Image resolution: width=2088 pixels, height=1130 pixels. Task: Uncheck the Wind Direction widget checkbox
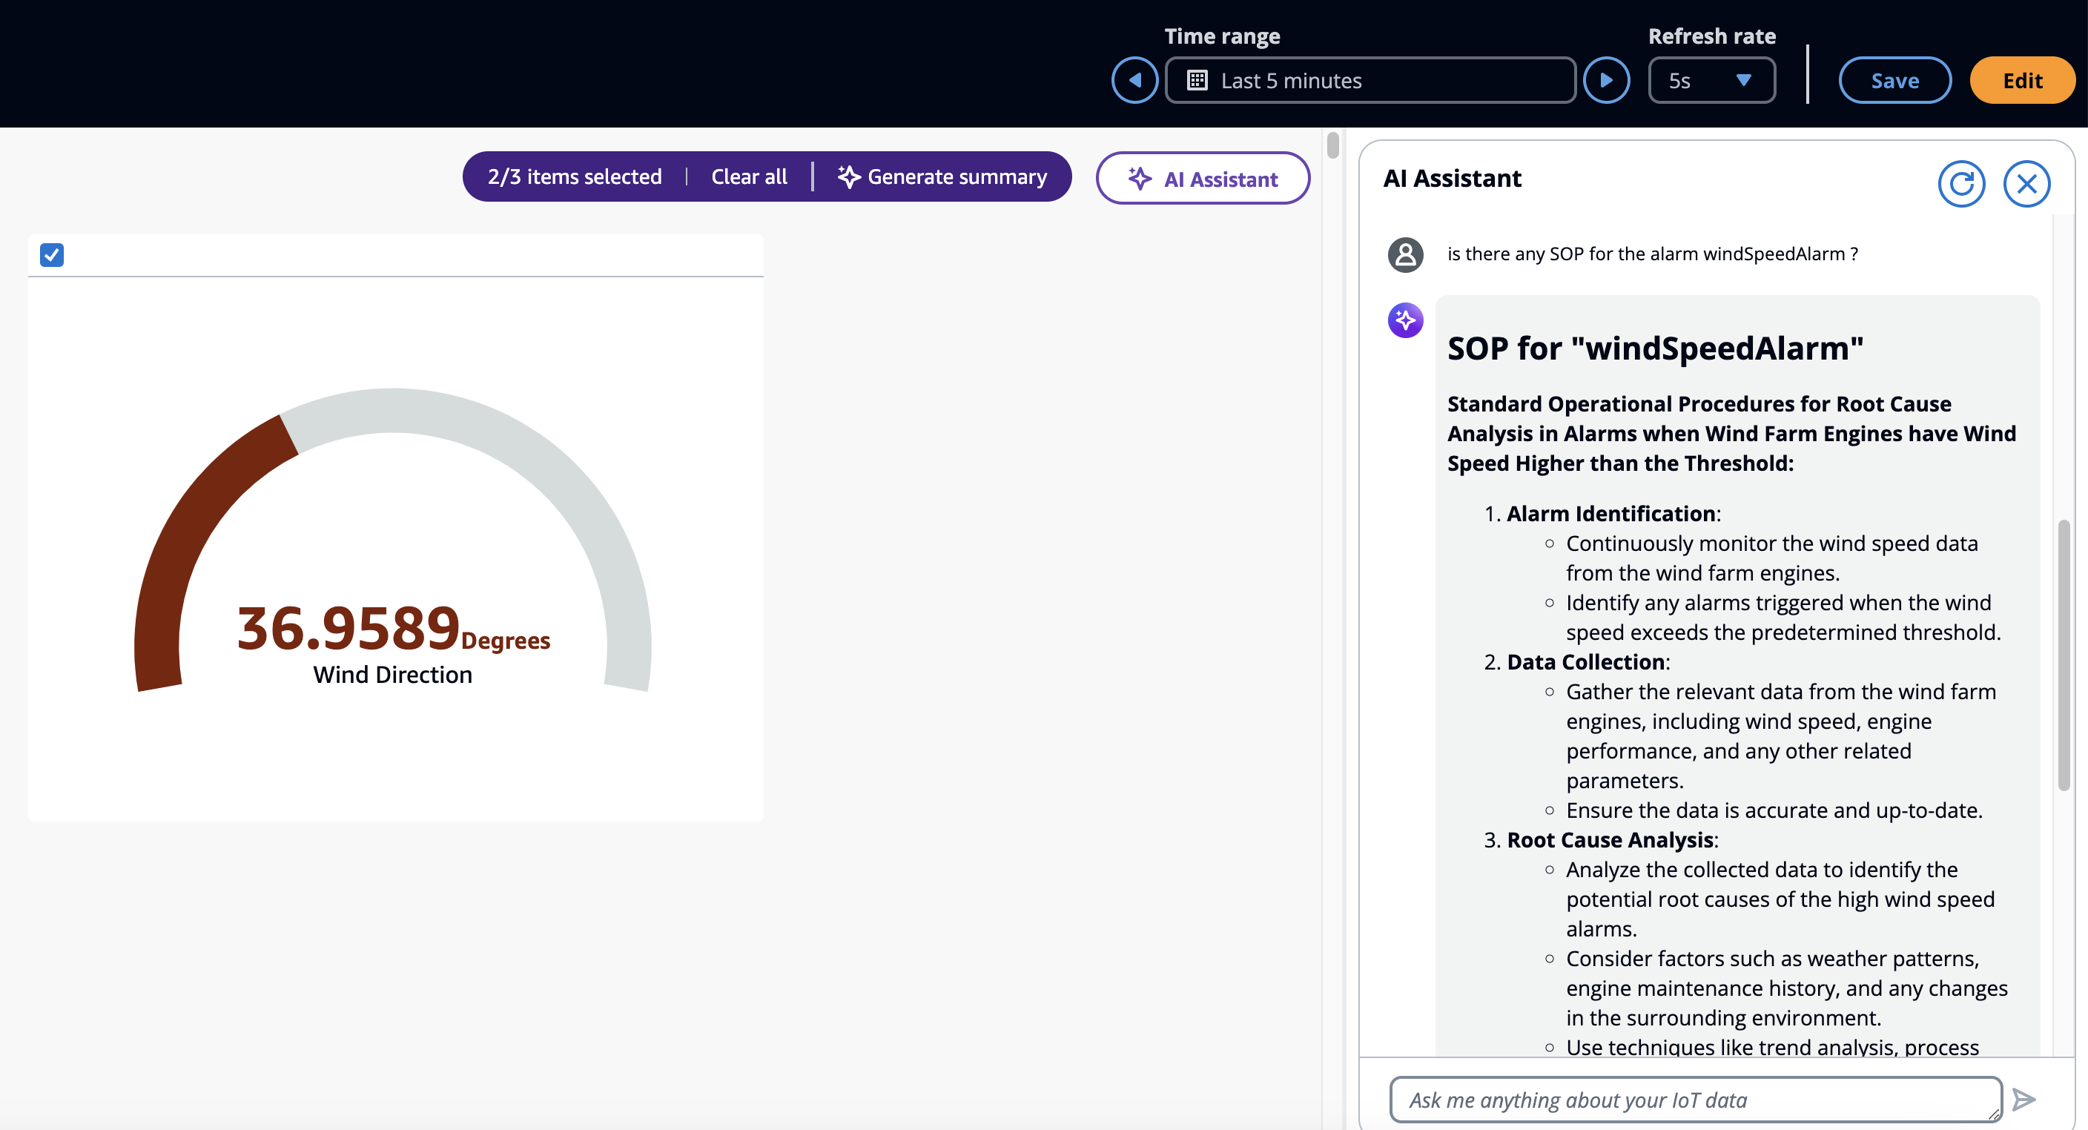(52, 255)
